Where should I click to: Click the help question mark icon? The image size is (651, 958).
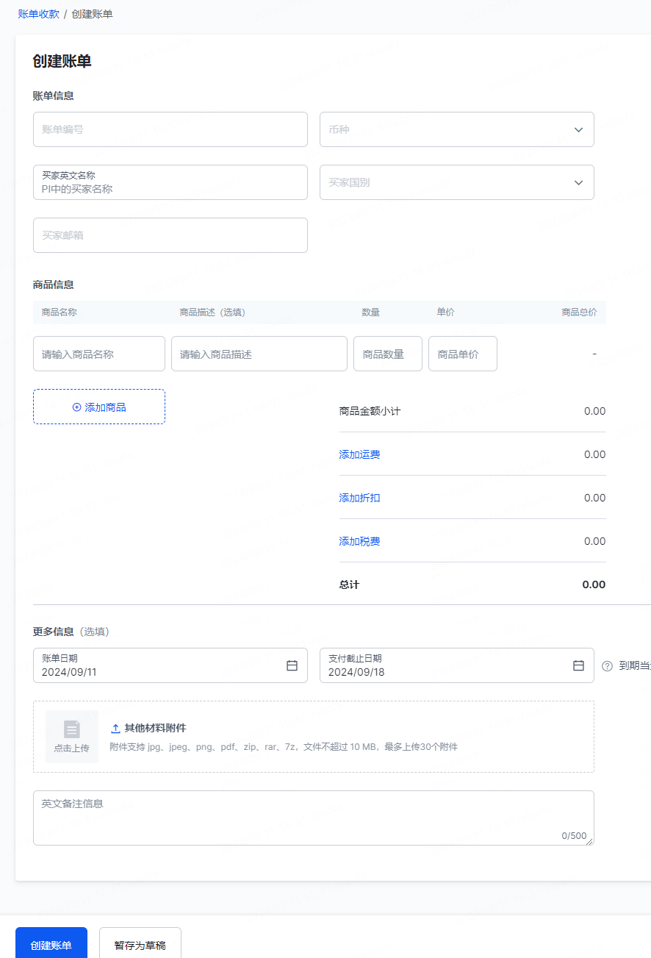pos(607,666)
